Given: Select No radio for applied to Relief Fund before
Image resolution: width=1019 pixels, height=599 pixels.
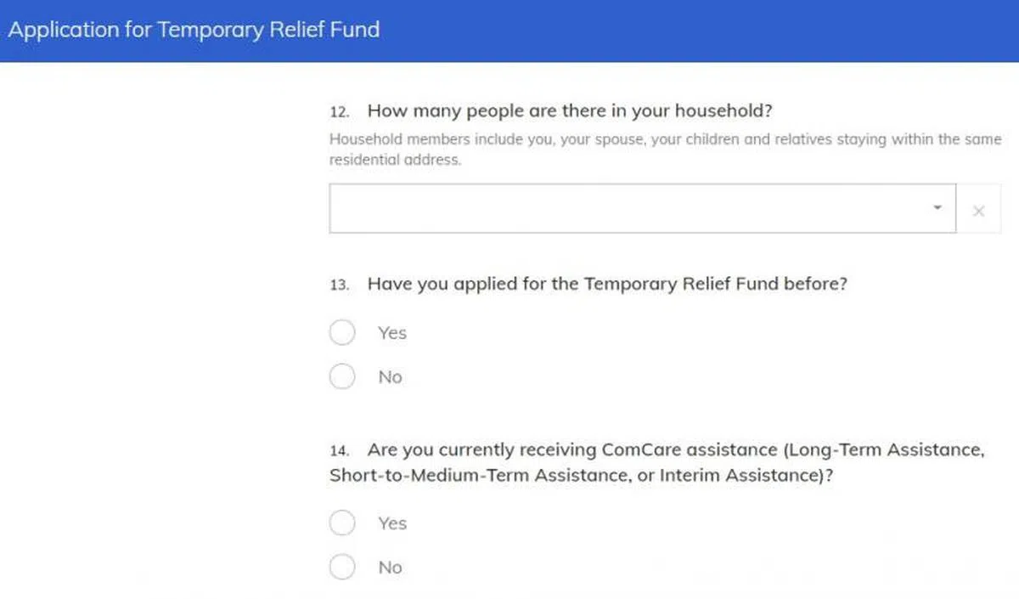Looking at the screenshot, I should click(342, 376).
